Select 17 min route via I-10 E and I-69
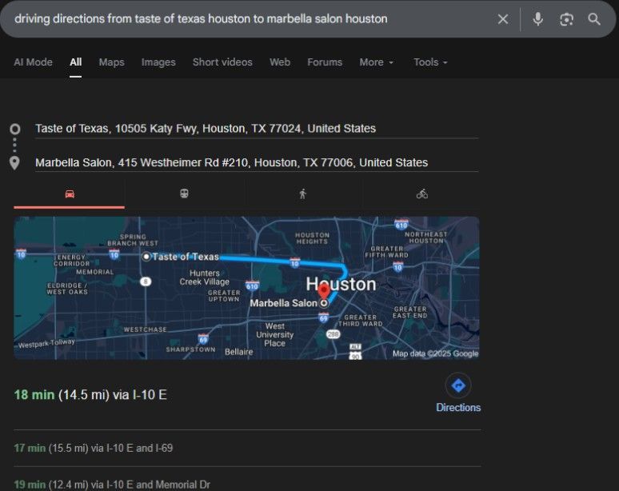 point(93,448)
